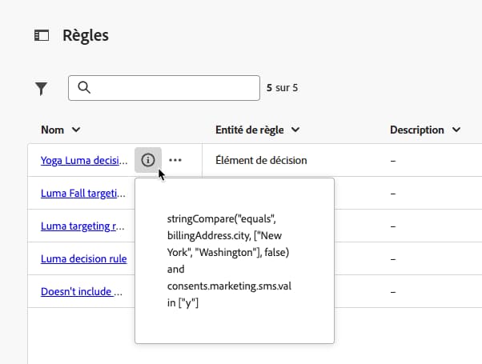This screenshot has width=482, height=364.
Task: Click the Élément de décision cell
Action: click(261, 160)
